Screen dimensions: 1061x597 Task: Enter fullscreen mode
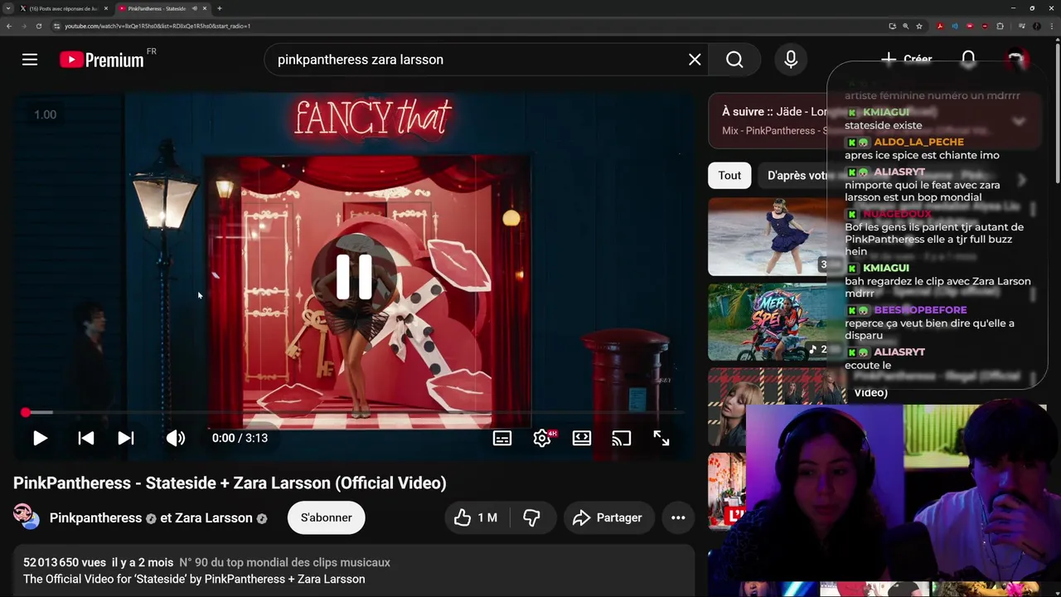point(661,438)
